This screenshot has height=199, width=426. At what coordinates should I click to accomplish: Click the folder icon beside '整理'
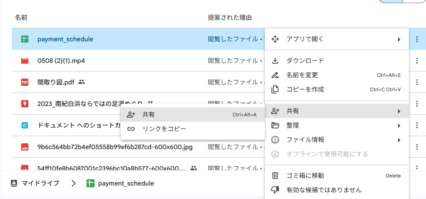[275, 125]
